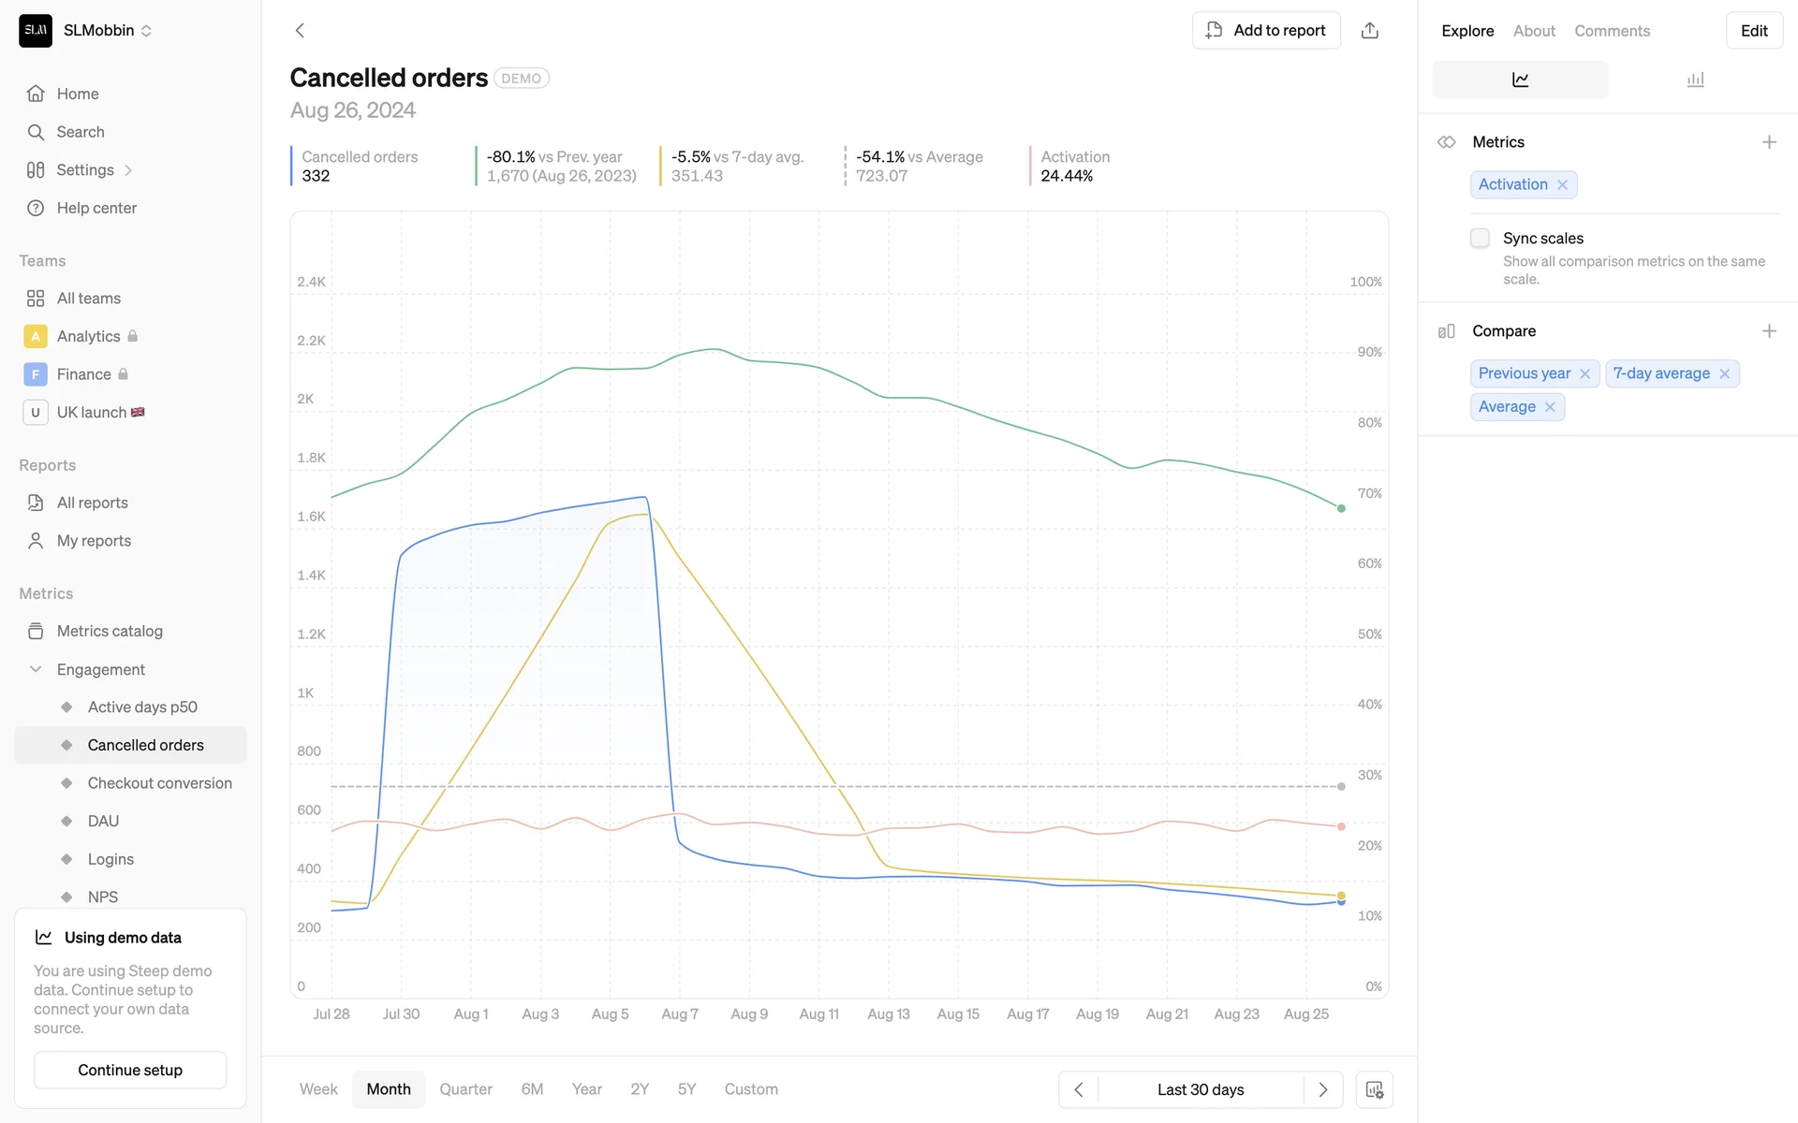
Task: Enable the Sync scales checkbox
Action: (x=1480, y=239)
